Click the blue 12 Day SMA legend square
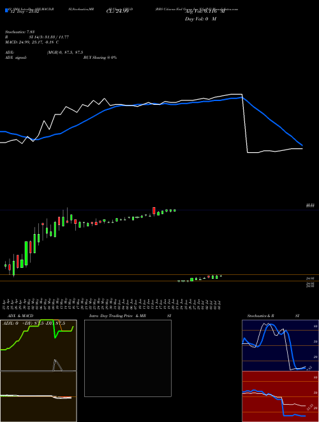This screenshot has height=422, width=319. (x=6, y=10)
